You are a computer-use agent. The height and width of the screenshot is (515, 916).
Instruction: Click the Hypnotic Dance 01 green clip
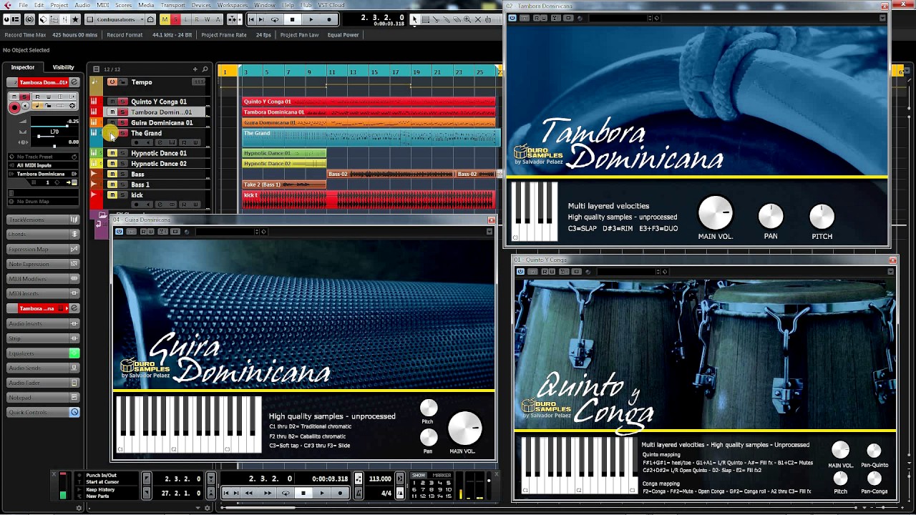click(x=284, y=153)
